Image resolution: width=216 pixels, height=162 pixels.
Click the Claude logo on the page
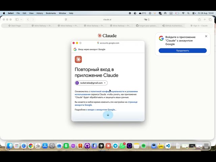point(107,36)
